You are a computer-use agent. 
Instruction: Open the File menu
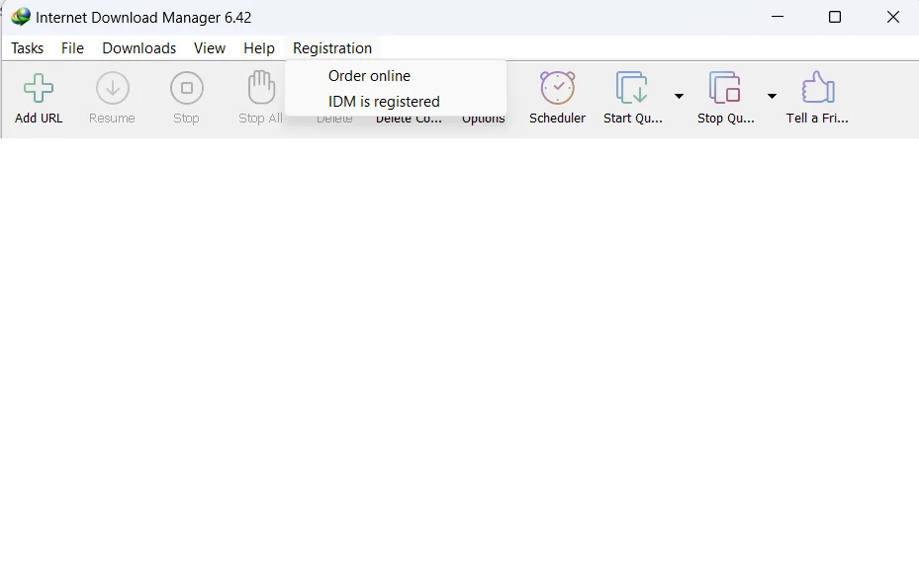(x=72, y=48)
